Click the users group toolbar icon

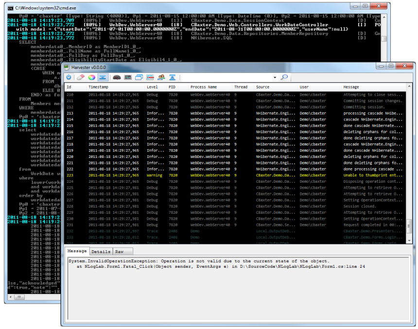click(161, 77)
